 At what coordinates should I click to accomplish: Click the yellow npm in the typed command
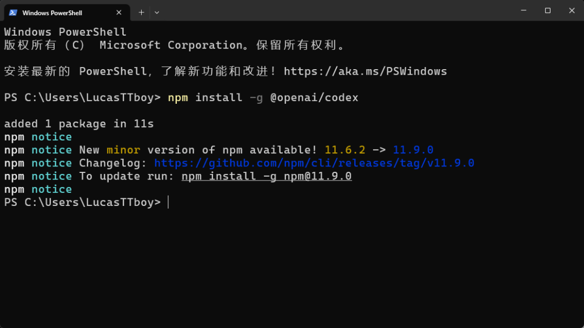tap(178, 98)
